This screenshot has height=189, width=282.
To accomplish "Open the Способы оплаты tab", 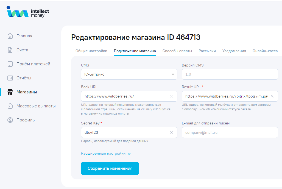I will pos(177,51).
